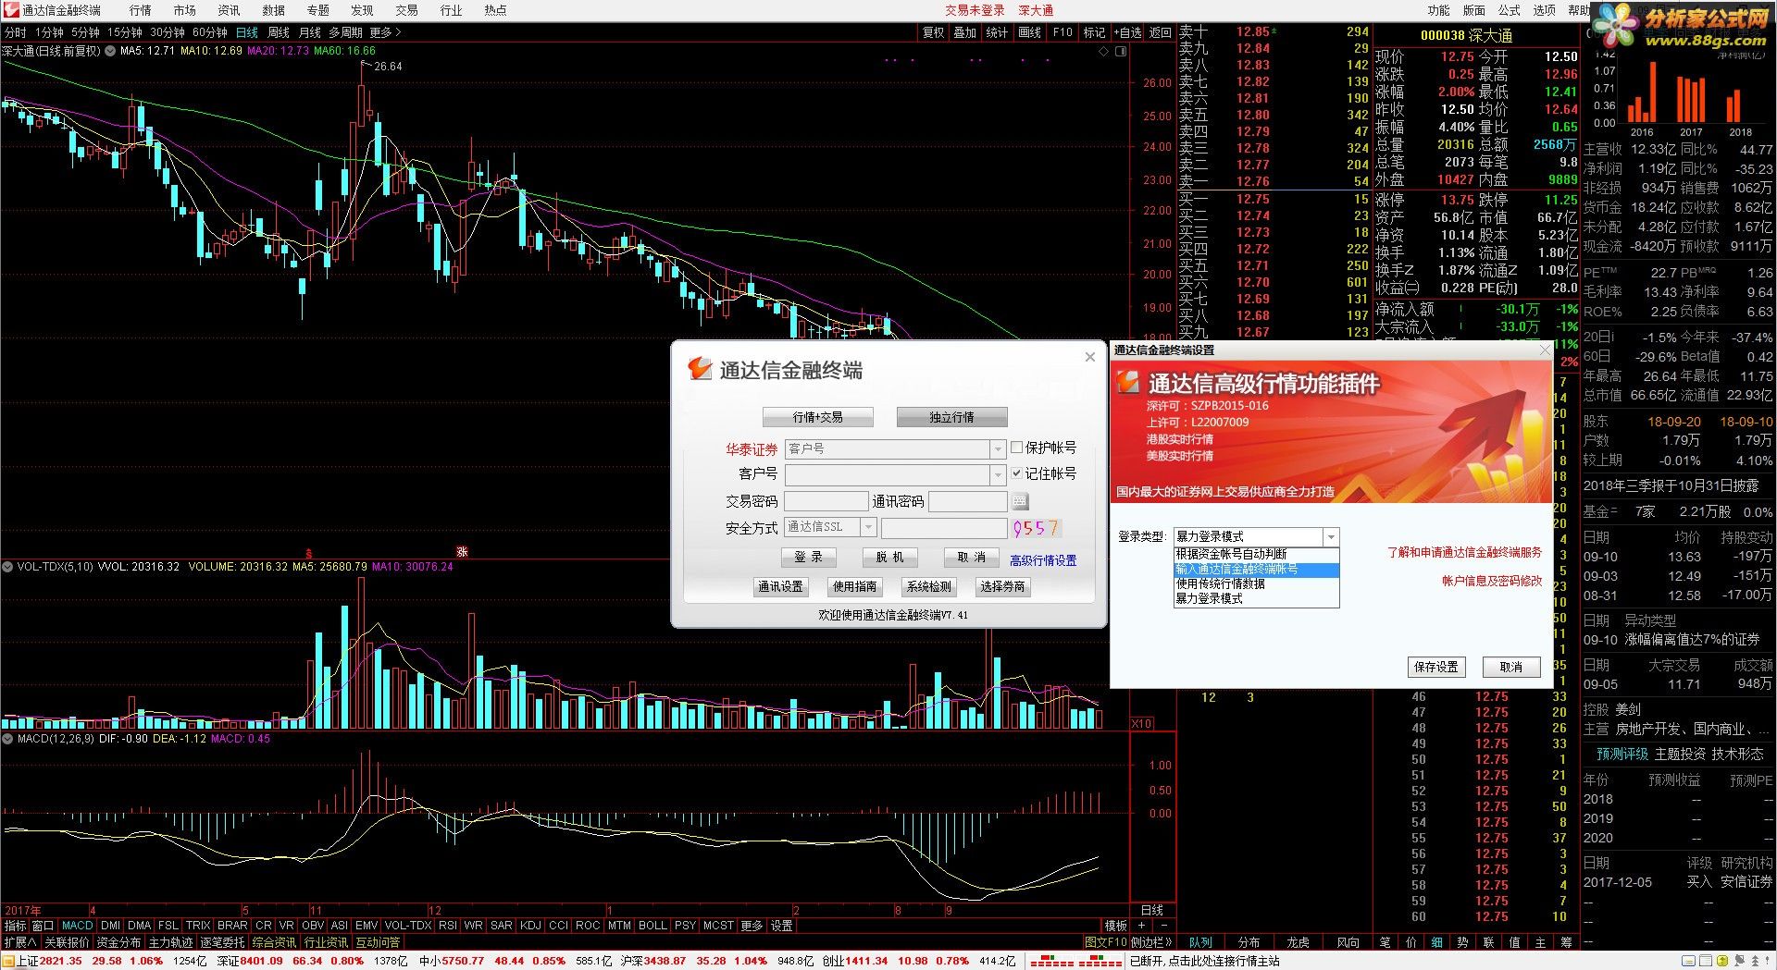
Task: Close the 通达信金融终端 login dialog
Action: point(1090,357)
